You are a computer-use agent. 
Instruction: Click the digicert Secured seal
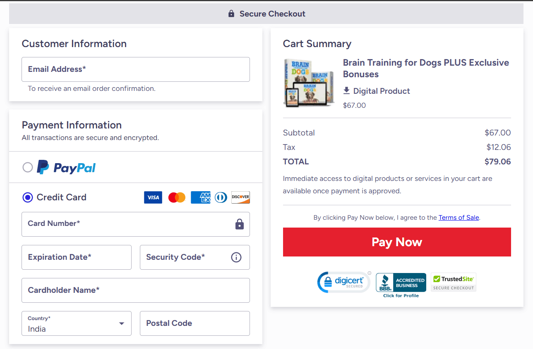click(343, 282)
